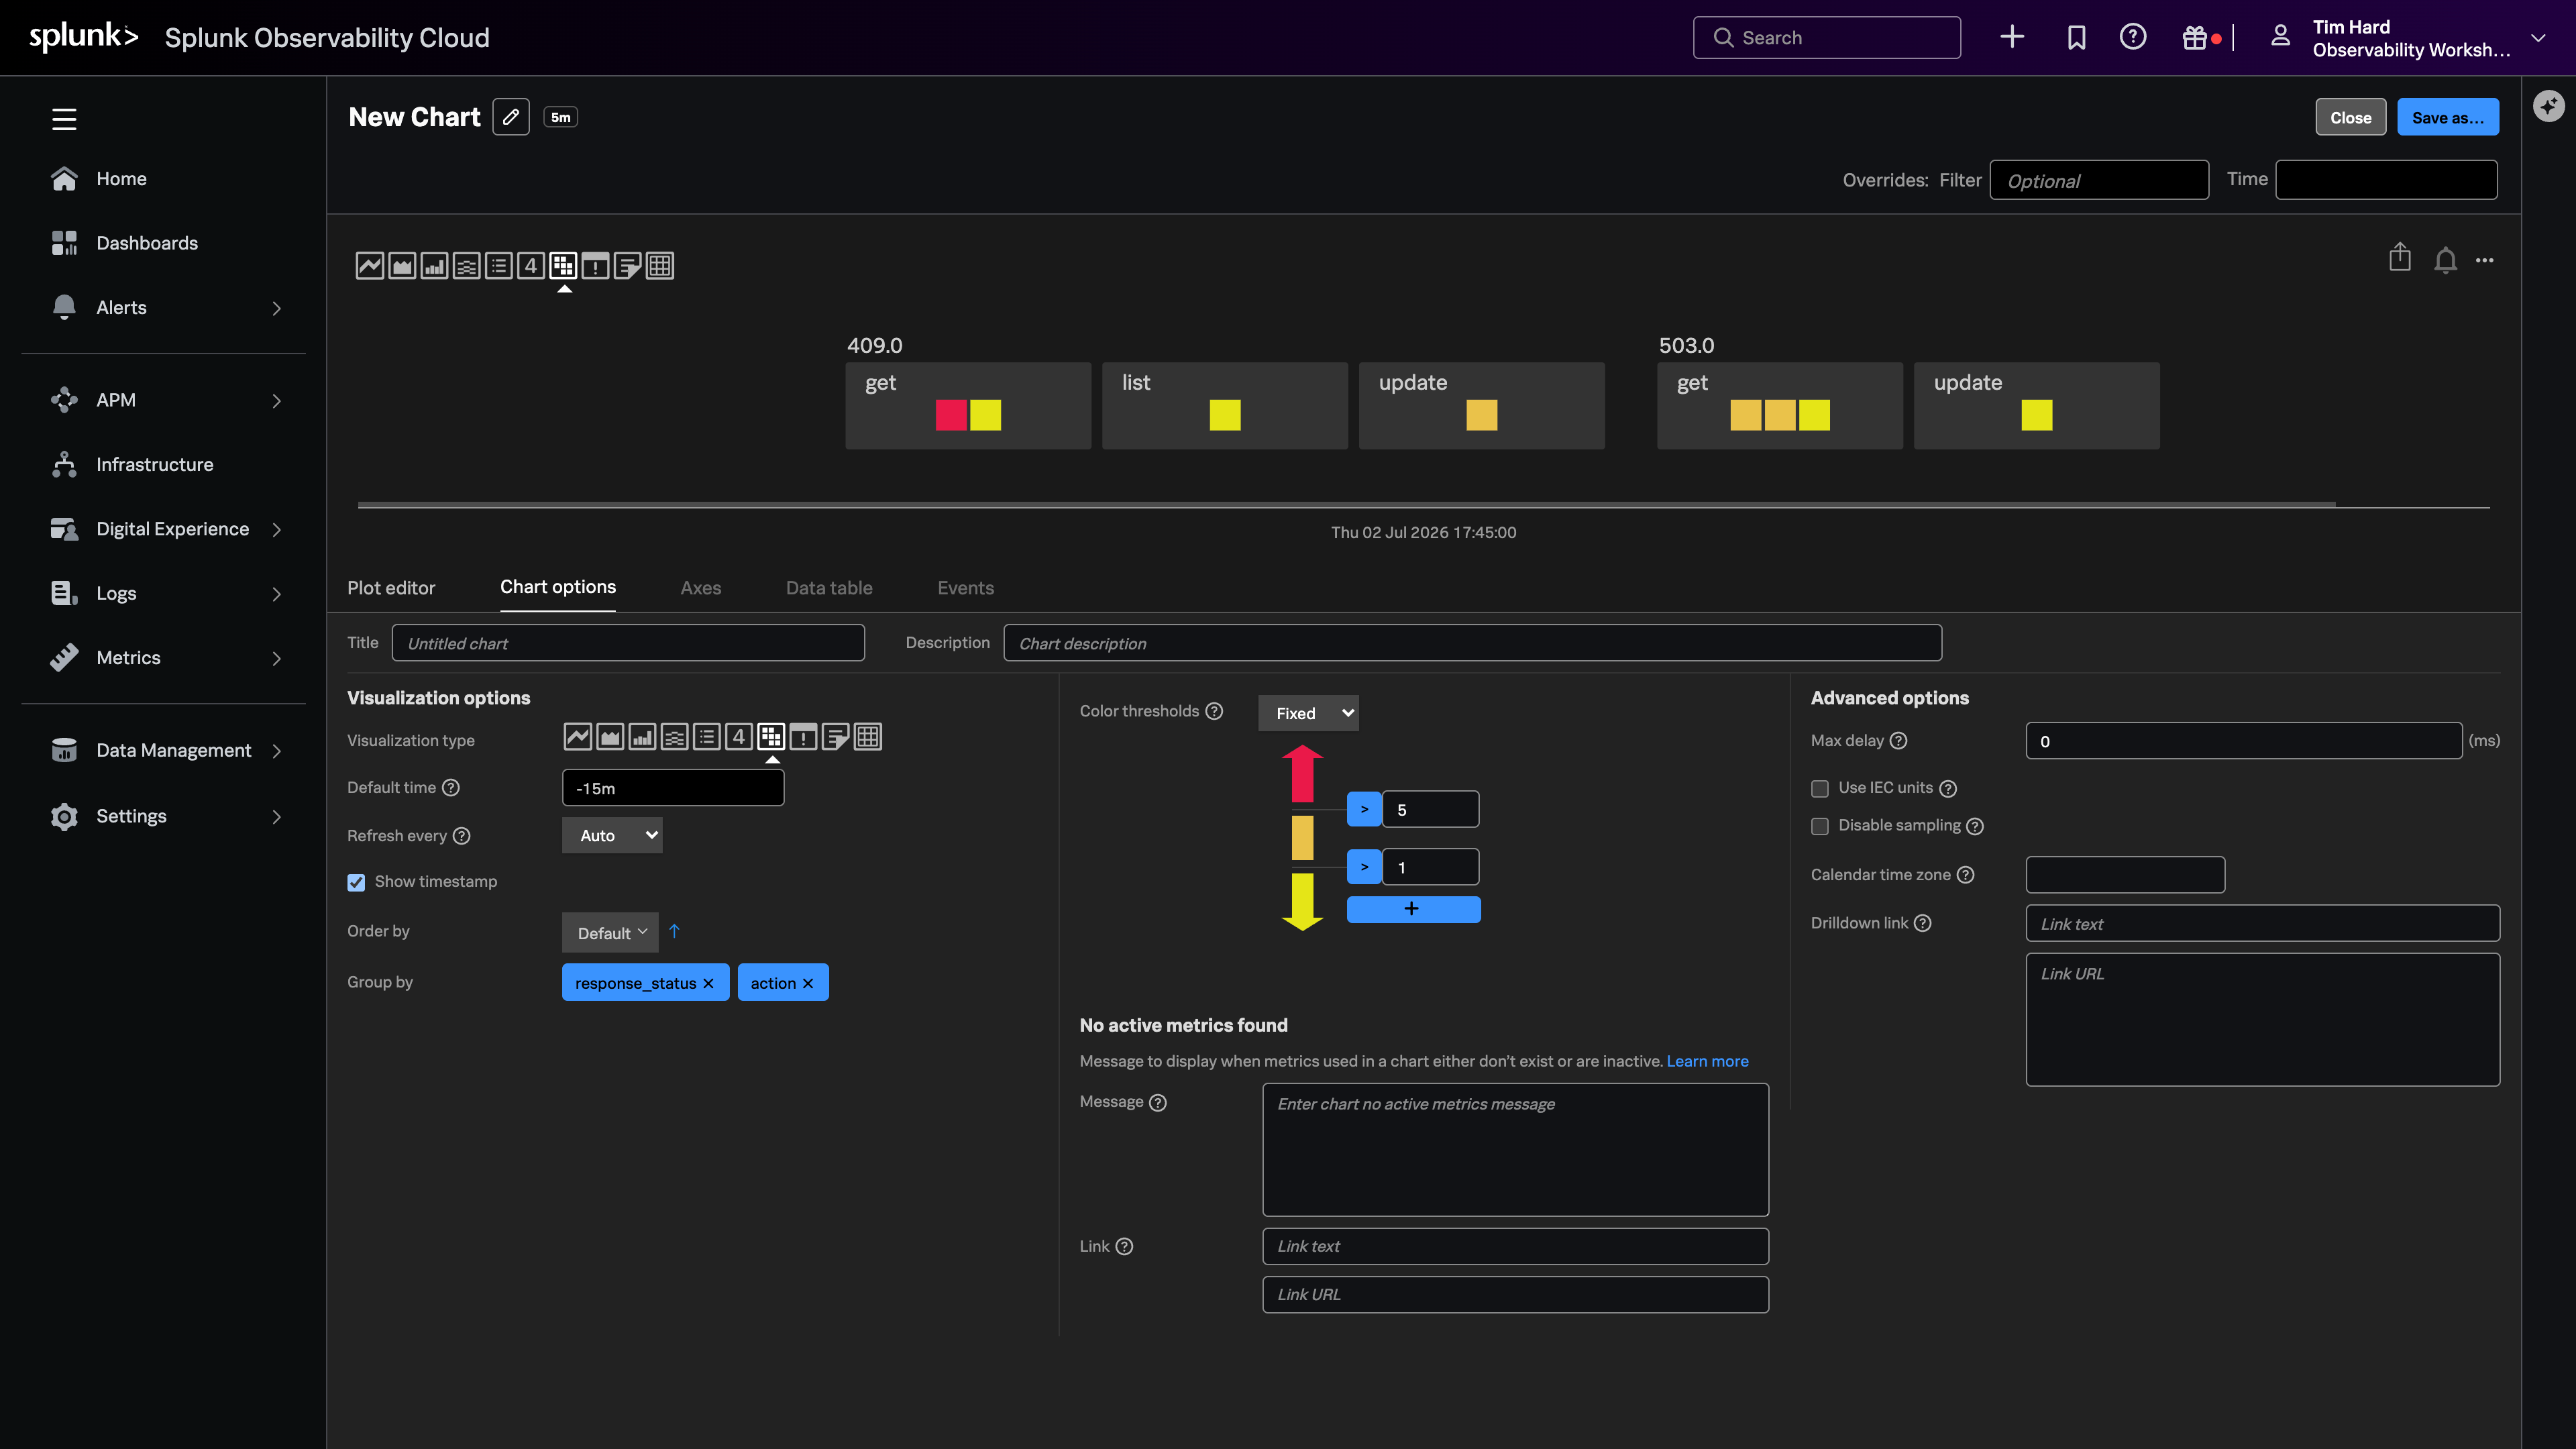The width and height of the screenshot is (2576, 1449).
Task: Expand the Digital Experience section
Action: 277,529
